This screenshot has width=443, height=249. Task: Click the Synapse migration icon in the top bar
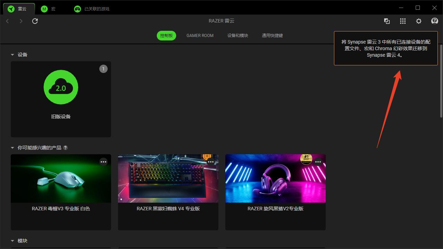(387, 21)
